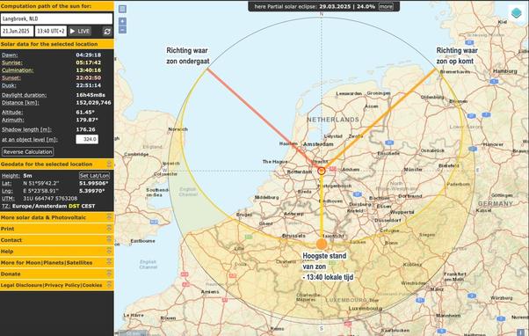This screenshot has width=529, height=336.
Task: Click the altitude value 61.45°
Action: click(85, 113)
